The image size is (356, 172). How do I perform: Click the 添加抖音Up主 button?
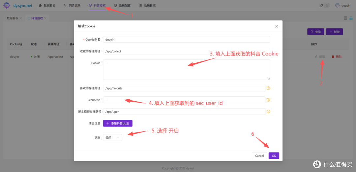[x=118, y=123]
